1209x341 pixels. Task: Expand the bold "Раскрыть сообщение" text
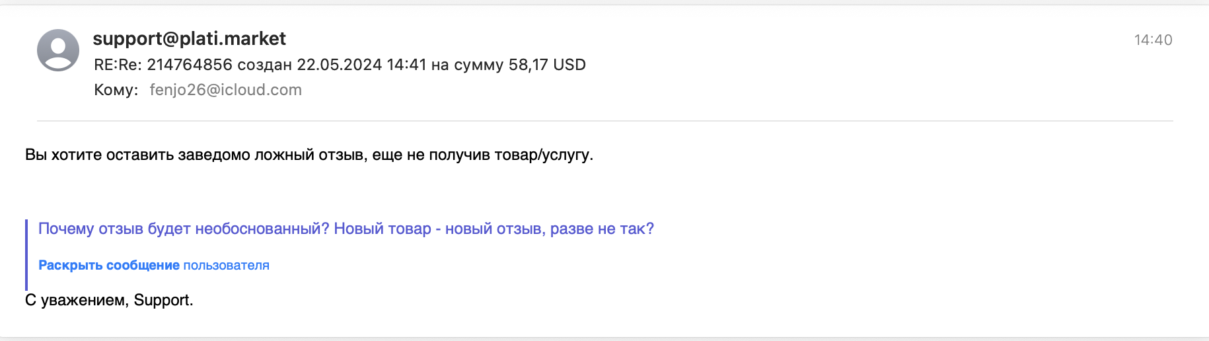[x=109, y=265]
